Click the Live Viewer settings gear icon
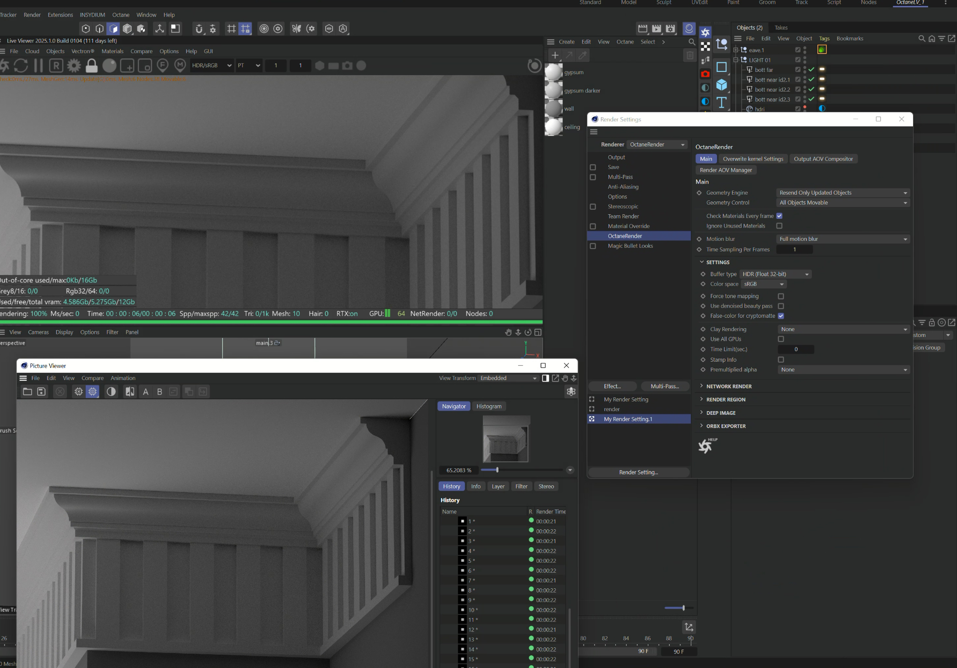This screenshot has width=957, height=668. [x=74, y=66]
